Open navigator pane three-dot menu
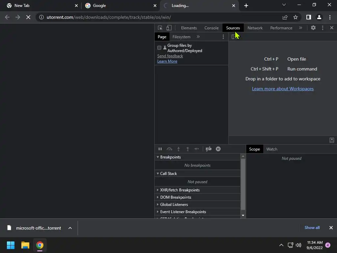This screenshot has height=253, width=337. point(223,37)
